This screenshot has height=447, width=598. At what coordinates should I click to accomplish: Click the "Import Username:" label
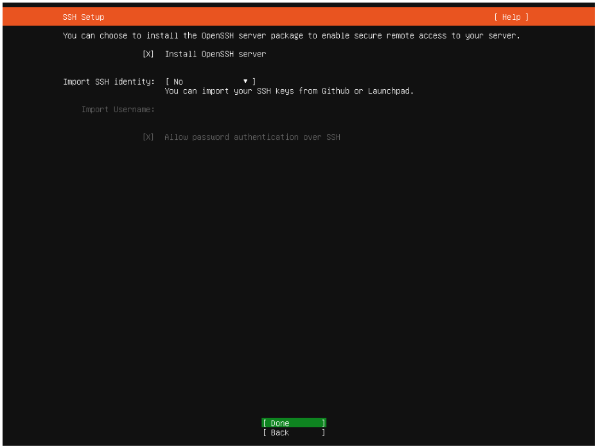click(x=118, y=110)
